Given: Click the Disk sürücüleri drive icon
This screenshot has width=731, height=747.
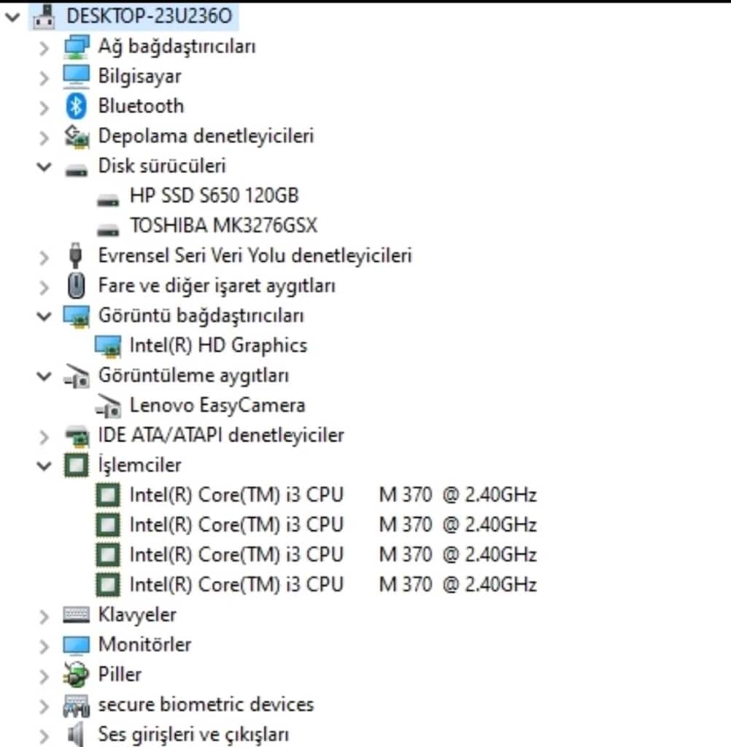Looking at the screenshot, I should 77,169.
